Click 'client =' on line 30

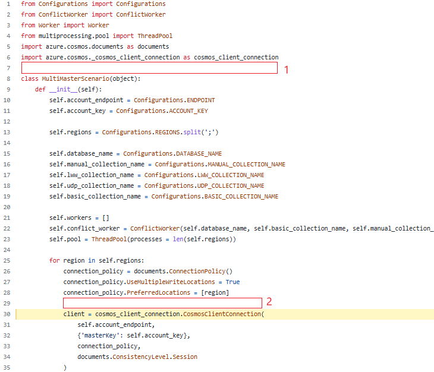tap(77, 314)
